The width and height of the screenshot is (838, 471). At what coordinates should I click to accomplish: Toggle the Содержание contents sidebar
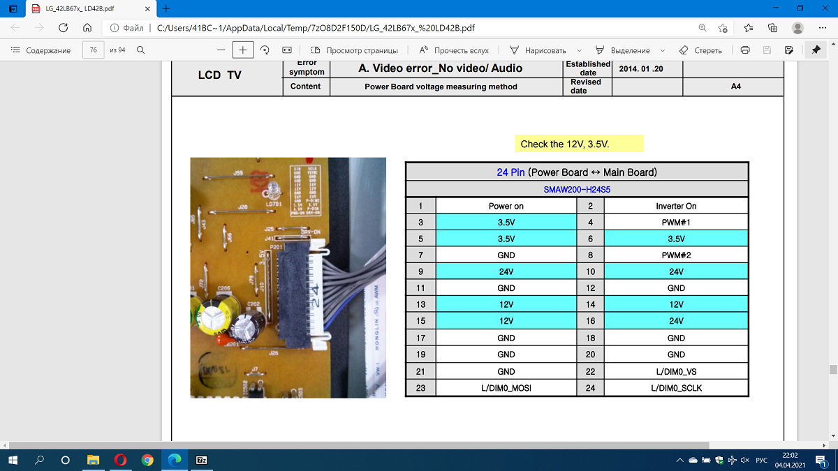pos(41,50)
